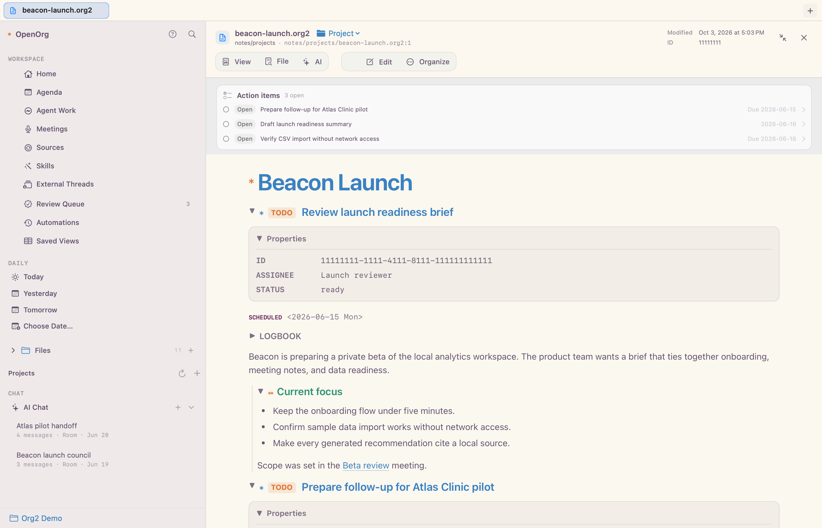The width and height of the screenshot is (822, 528).
Task: Collapse Prepare follow-up for Atlas Clinic heading
Action: coord(252,485)
